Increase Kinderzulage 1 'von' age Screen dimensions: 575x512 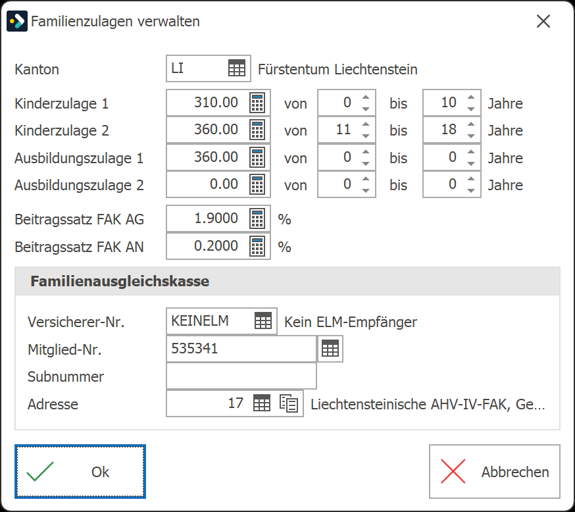tap(366, 97)
